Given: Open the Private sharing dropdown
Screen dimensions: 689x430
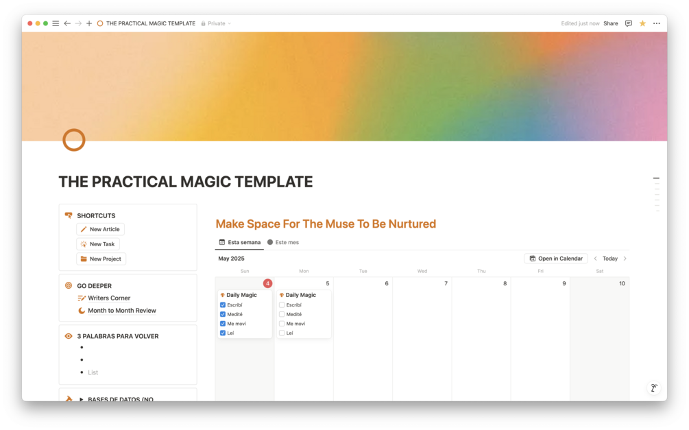Looking at the screenshot, I should click(x=216, y=23).
